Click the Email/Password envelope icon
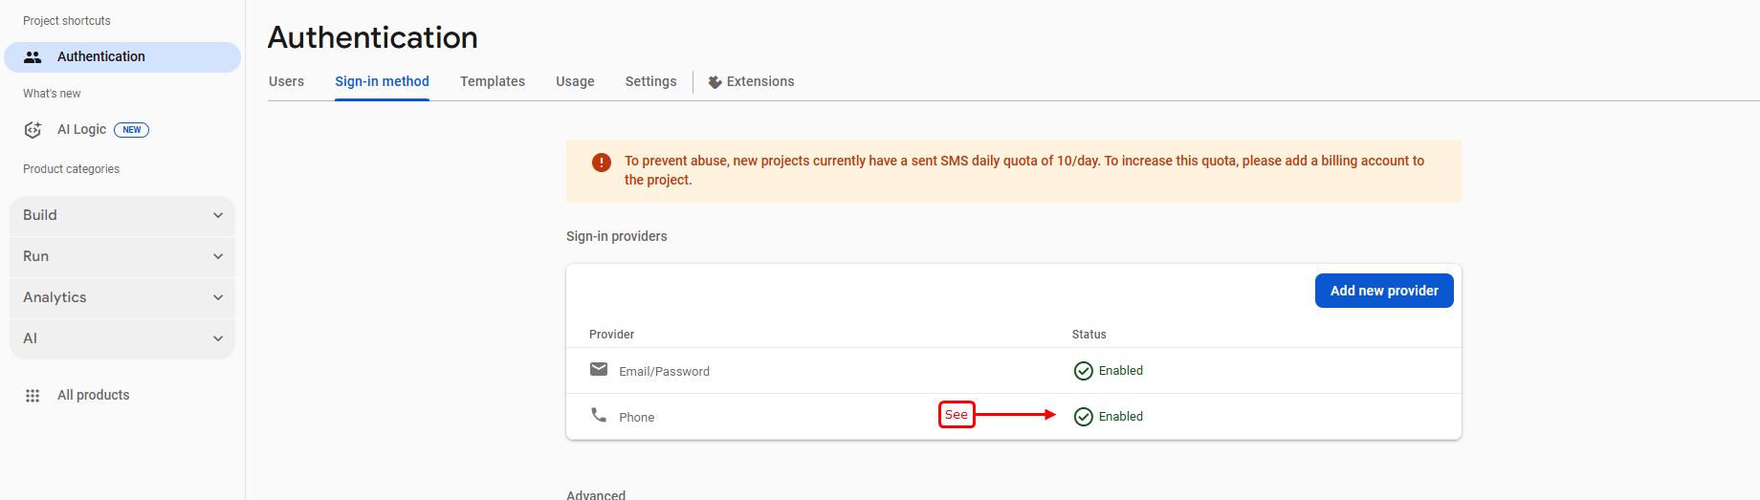This screenshot has width=1760, height=500. pyautogui.click(x=599, y=370)
